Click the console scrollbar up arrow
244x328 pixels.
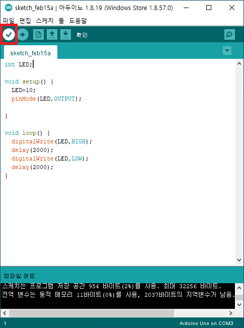tap(239, 288)
